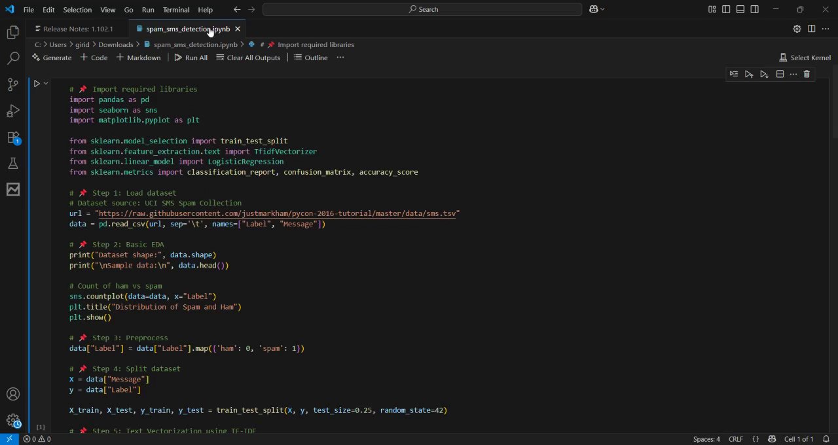The image size is (838, 445).
Task: Open the Explorer view in the activity bar
Action: tap(13, 32)
